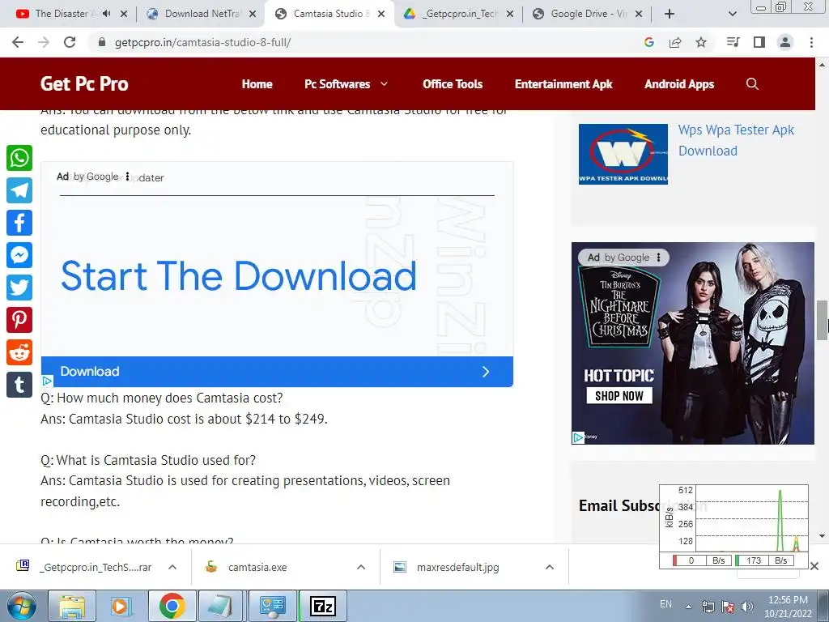829x622 pixels.
Task: Open the Home menu item
Action: click(x=257, y=84)
